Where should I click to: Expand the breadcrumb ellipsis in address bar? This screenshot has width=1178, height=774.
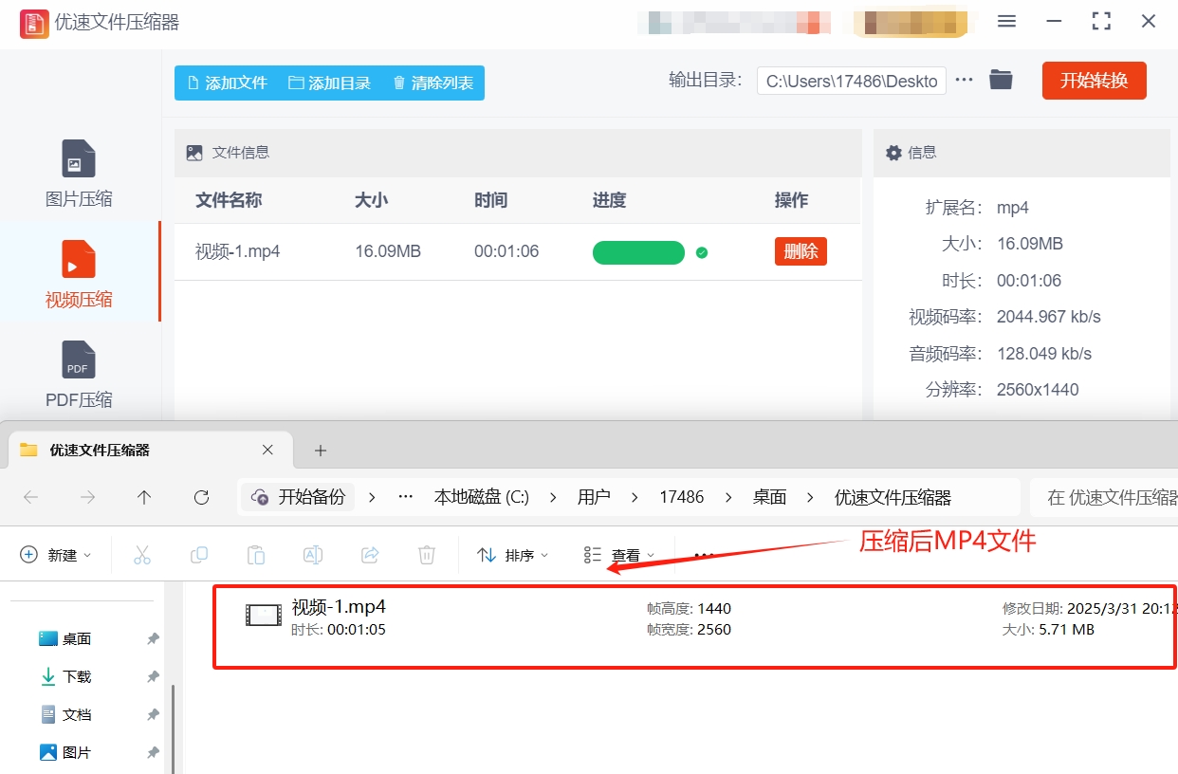(x=406, y=497)
